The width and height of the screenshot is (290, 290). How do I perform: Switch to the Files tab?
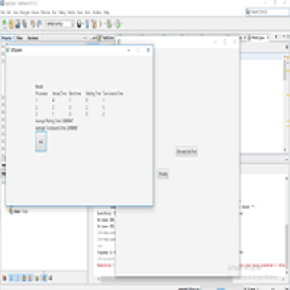19,39
